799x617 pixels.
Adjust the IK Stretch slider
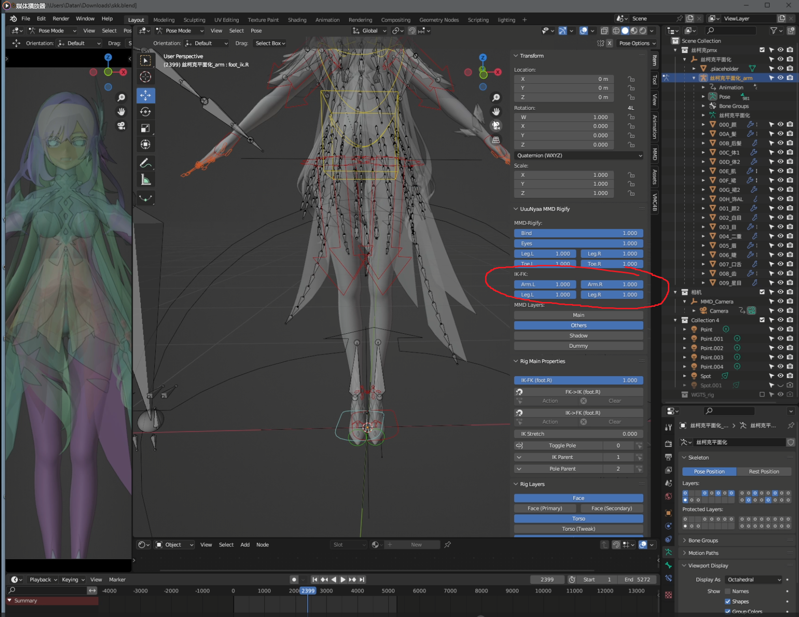(x=579, y=434)
